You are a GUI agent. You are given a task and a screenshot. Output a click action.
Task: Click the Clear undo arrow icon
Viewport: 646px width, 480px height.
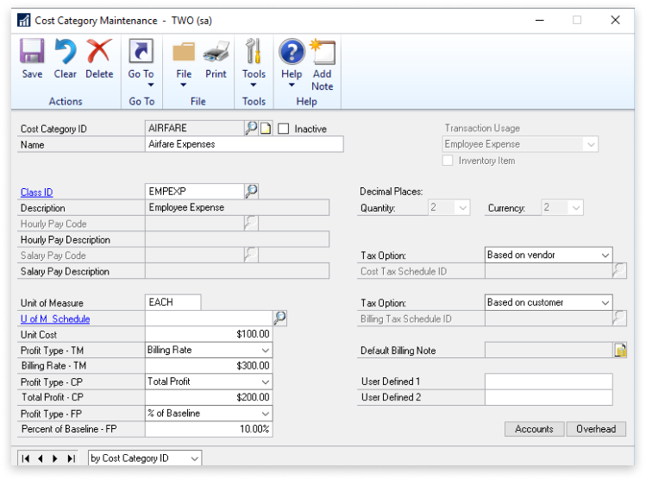pyautogui.click(x=66, y=51)
